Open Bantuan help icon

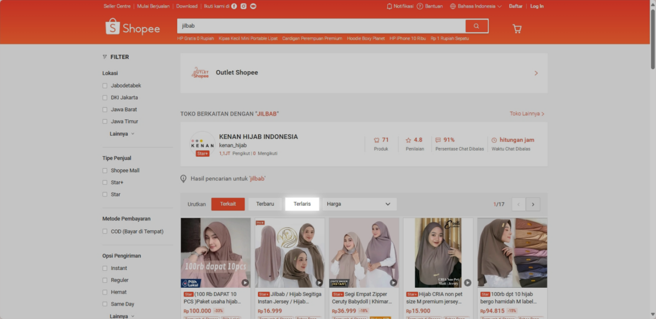click(x=421, y=6)
